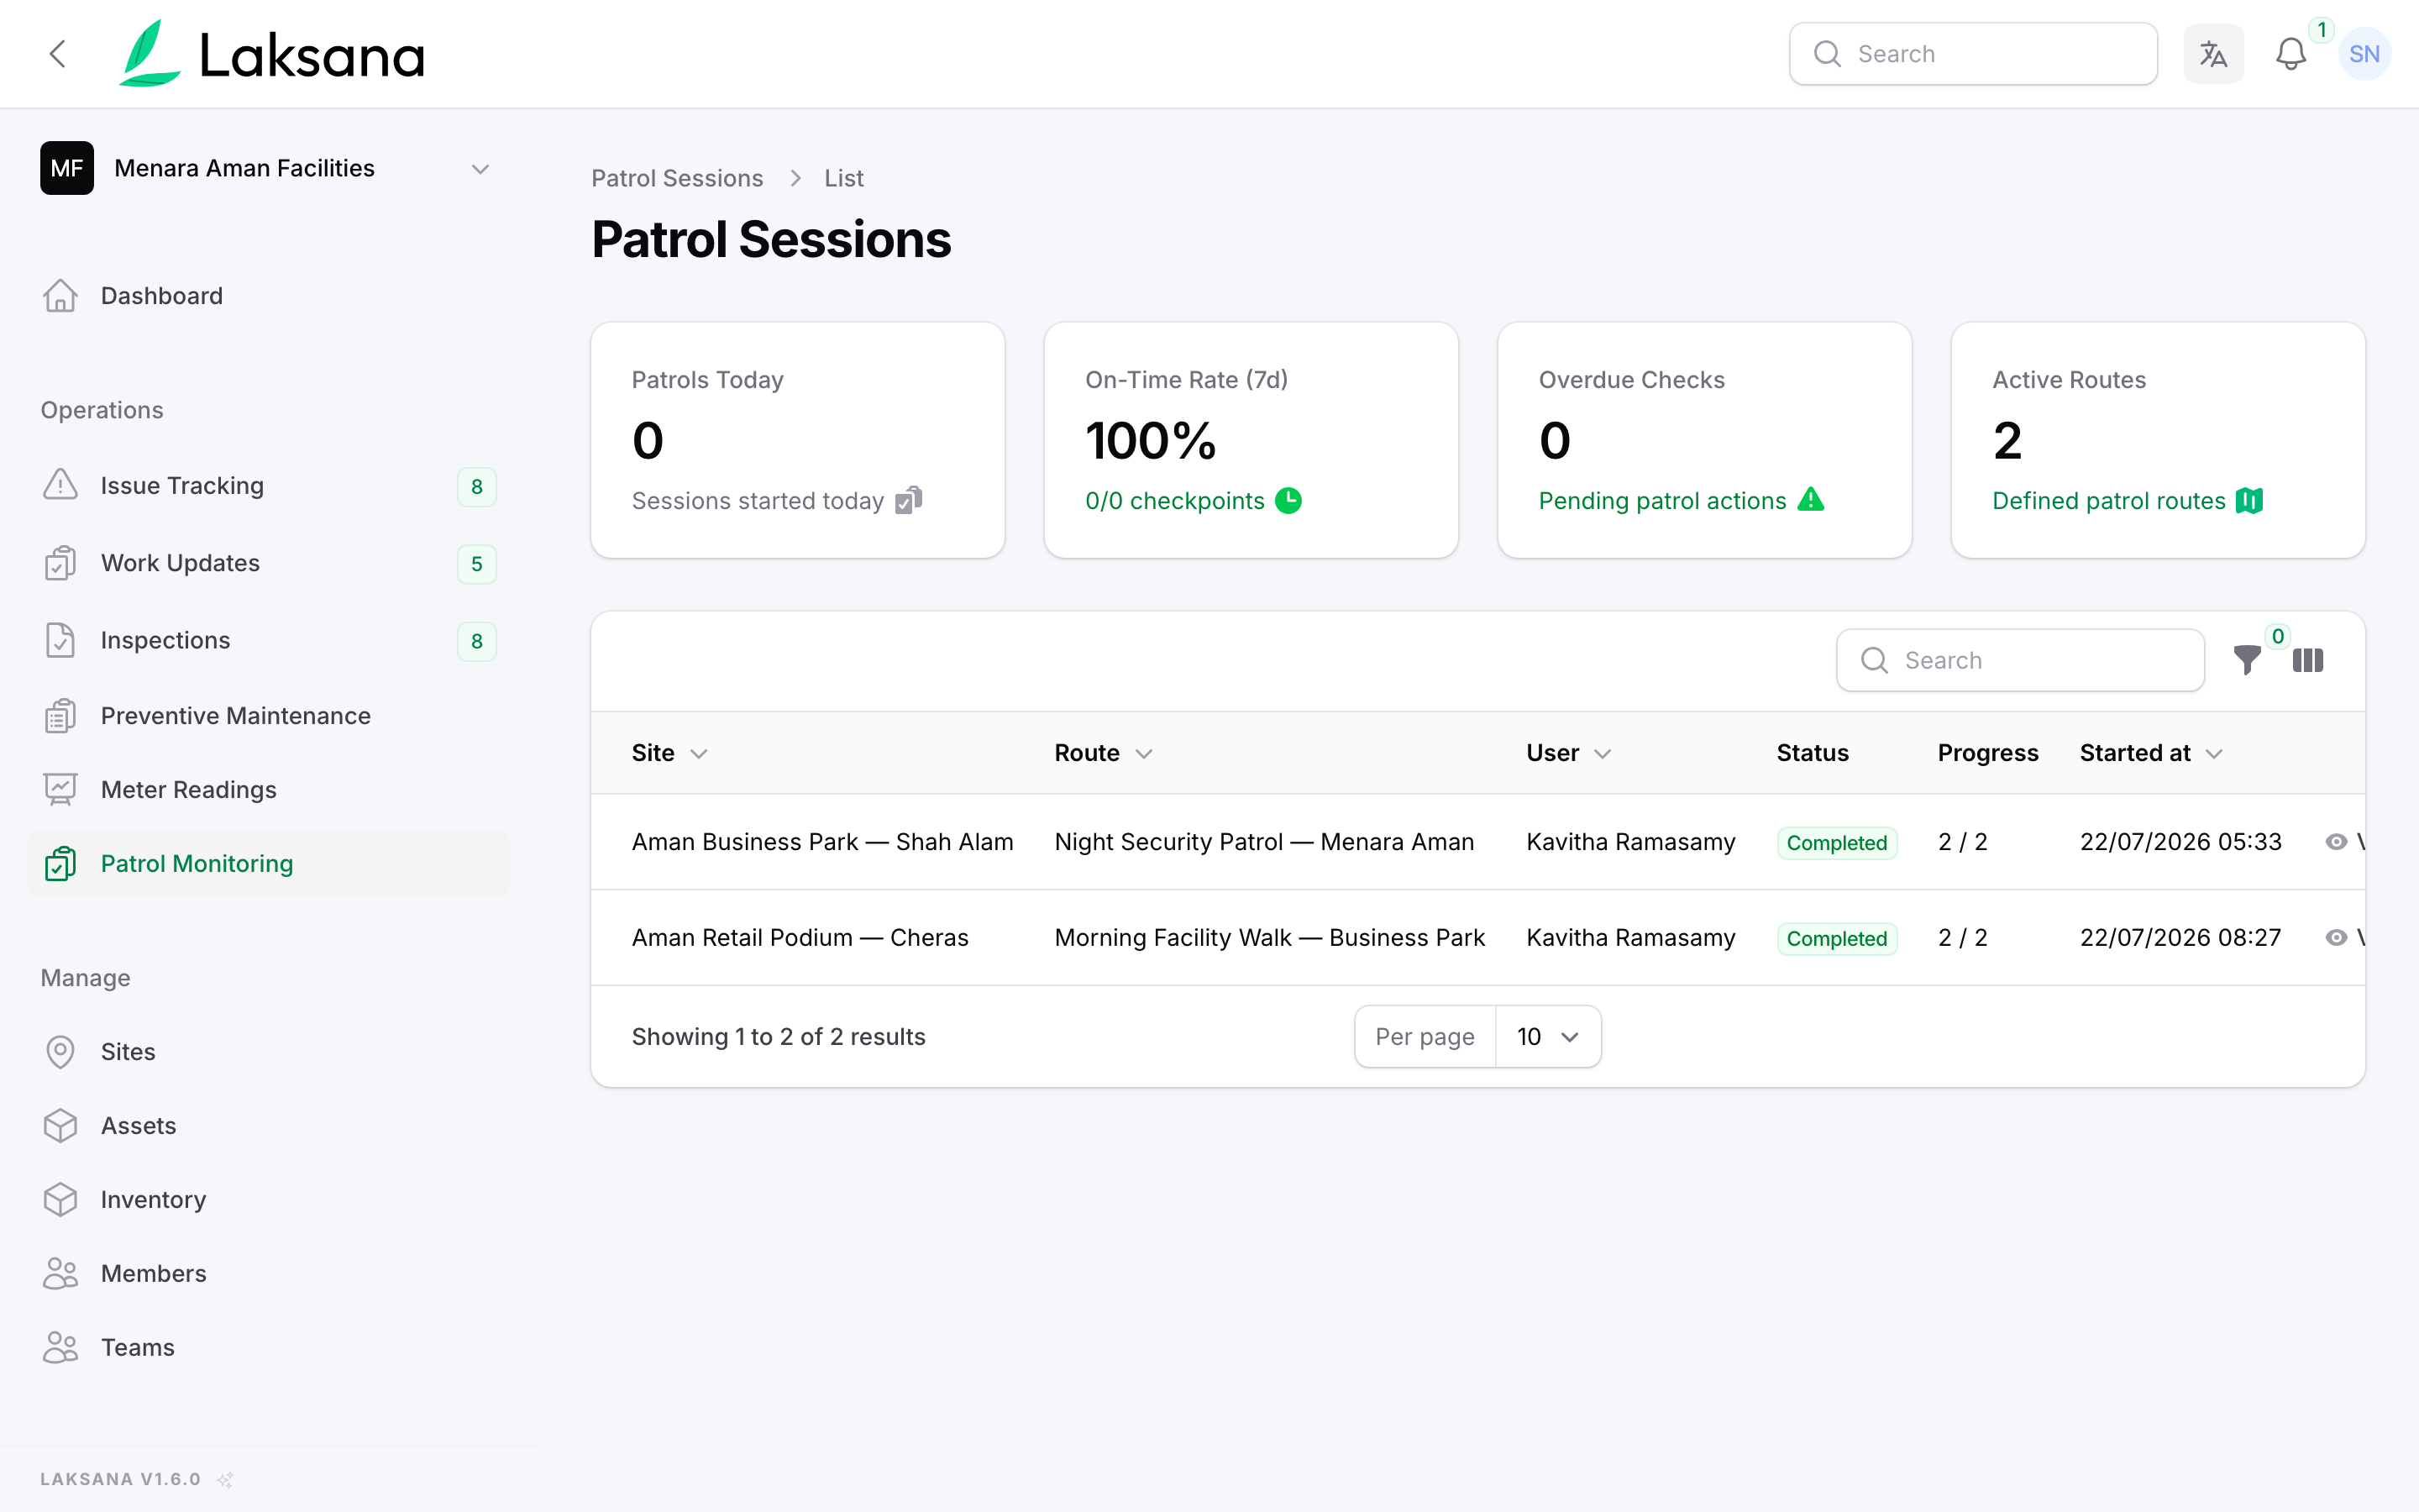Click the 22/07/2026 08:27 timestamp
Image resolution: width=2419 pixels, height=1512 pixels.
click(x=2180, y=938)
